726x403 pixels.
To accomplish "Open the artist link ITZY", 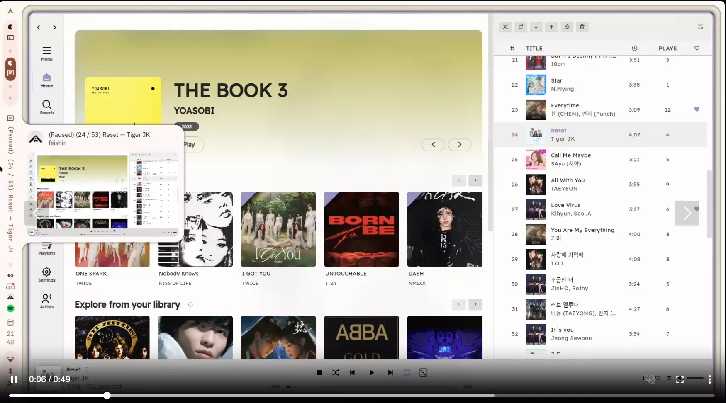I will pos(331,283).
